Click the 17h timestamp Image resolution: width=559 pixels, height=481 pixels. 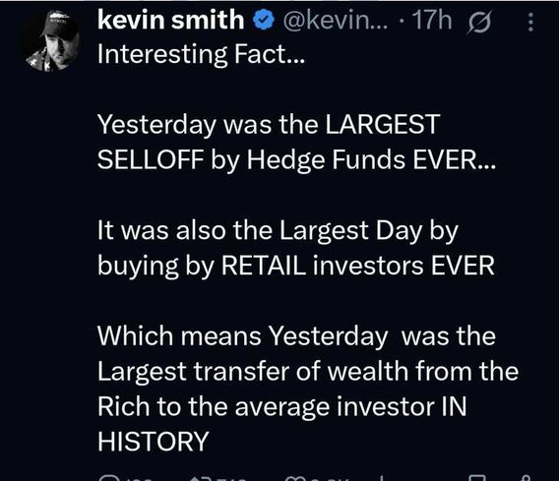pos(432,20)
